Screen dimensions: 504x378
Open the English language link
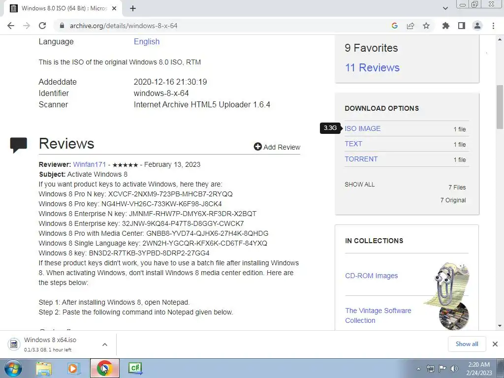[x=147, y=41]
